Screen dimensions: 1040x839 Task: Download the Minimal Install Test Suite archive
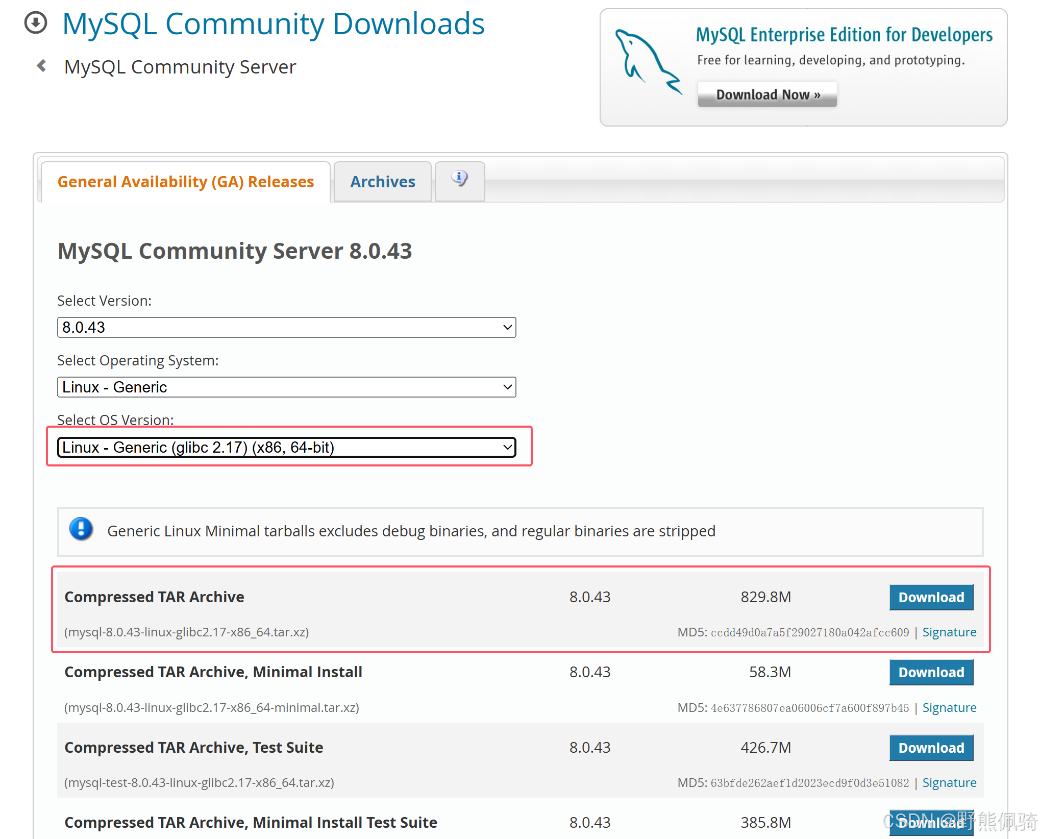[x=931, y=822]
